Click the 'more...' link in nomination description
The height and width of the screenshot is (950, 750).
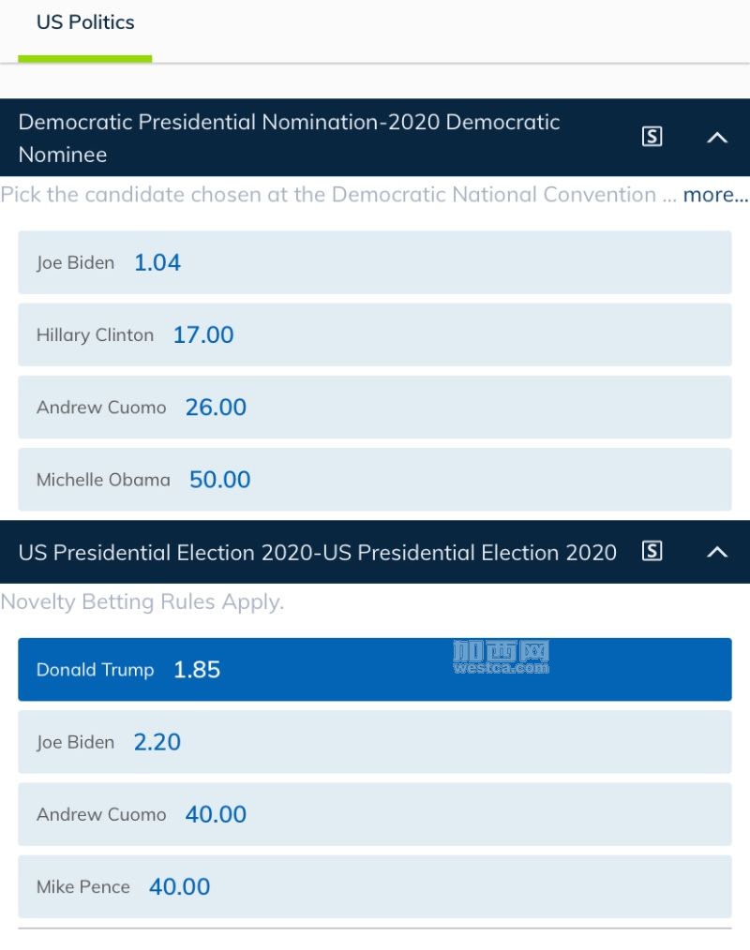[715, 195]
